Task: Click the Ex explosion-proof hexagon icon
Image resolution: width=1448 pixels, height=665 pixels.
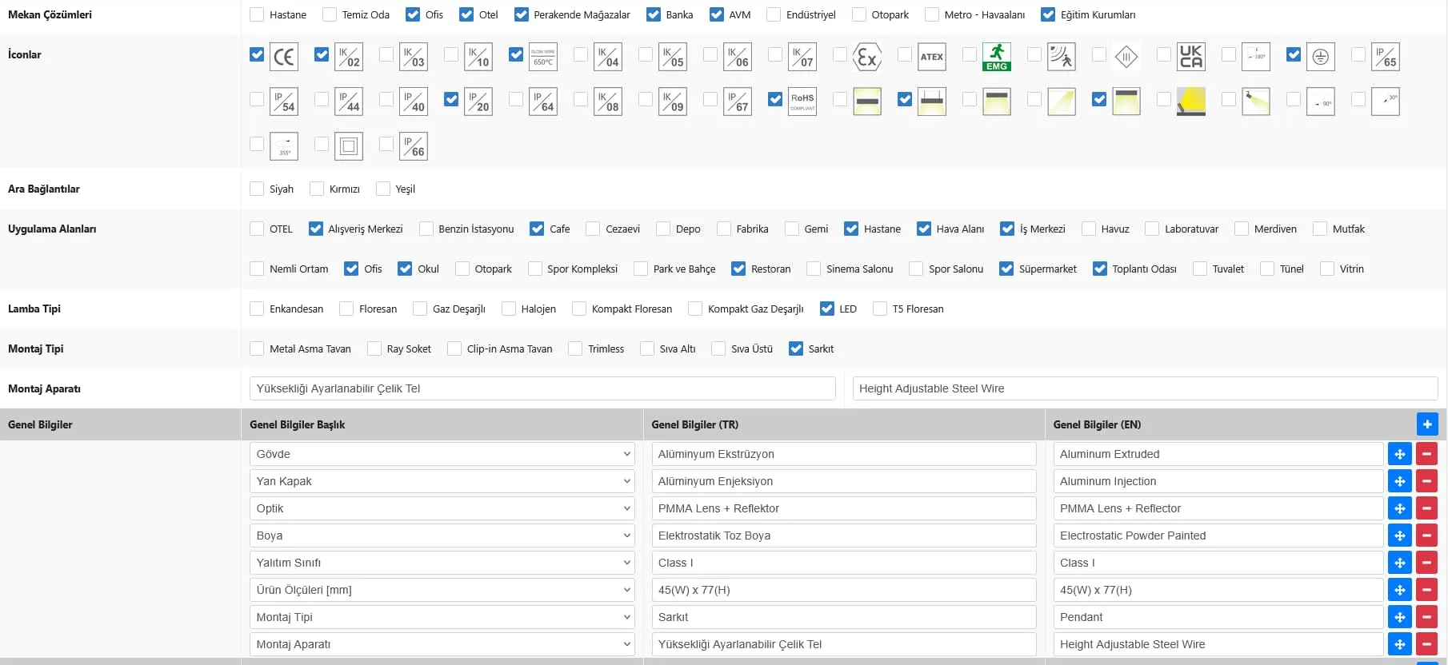Action: pos(867,57)
